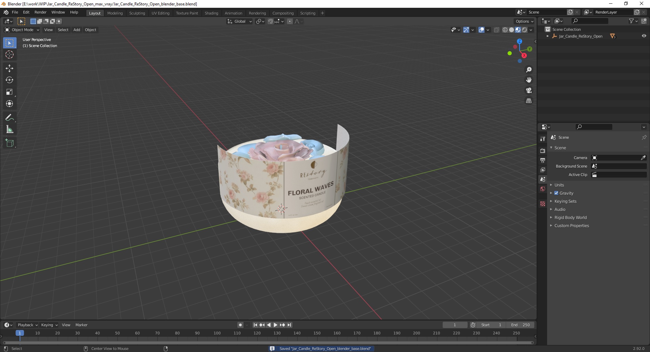Switch perspective/orthographic grid icon
The height and width of the screenshot is (352, 650).
529,101
